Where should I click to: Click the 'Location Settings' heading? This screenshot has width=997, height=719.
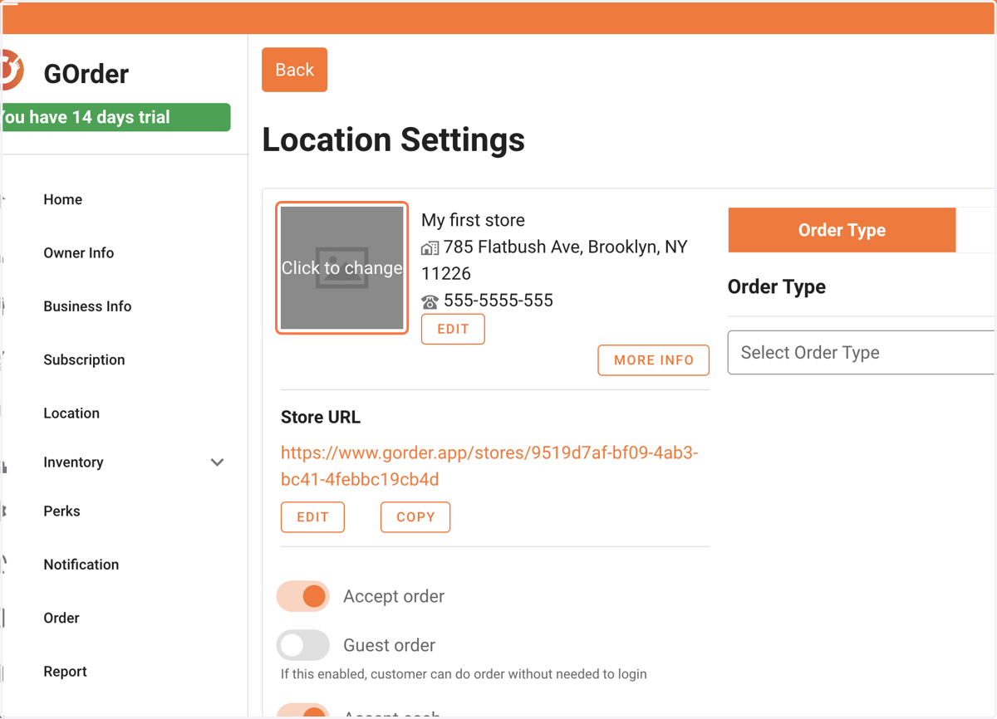click(x=394, y=139)
